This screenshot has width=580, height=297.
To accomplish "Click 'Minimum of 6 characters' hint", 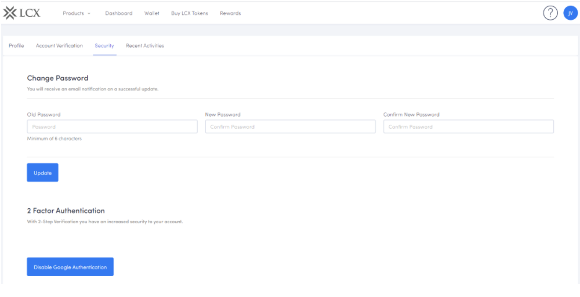I will click(x=55, y=139).
